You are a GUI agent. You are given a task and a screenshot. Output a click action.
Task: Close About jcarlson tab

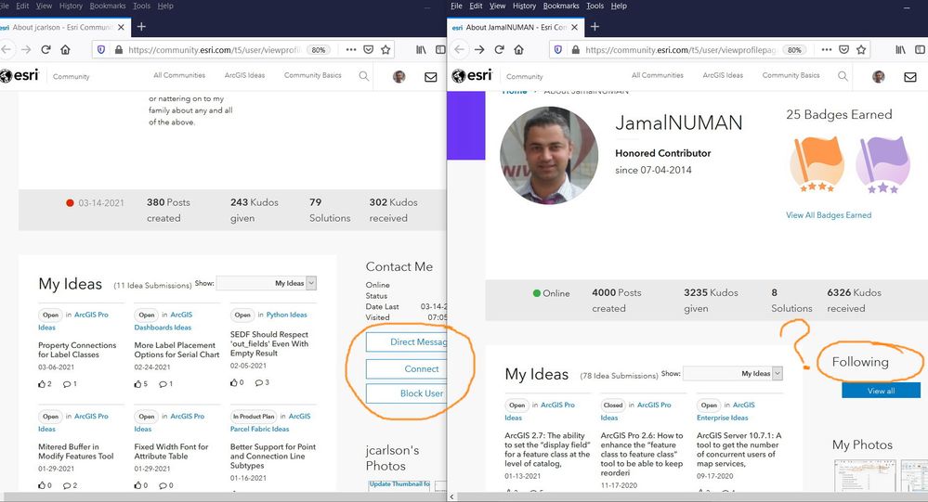coord(121,27)
